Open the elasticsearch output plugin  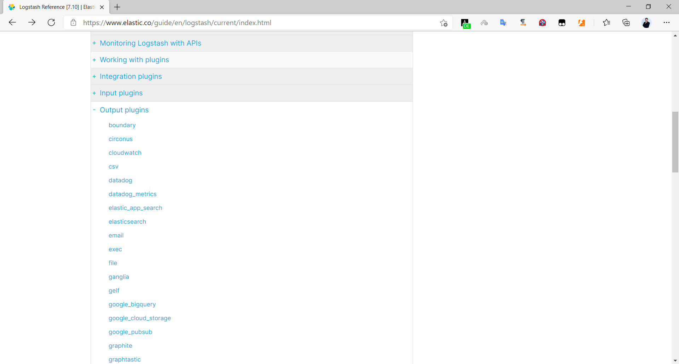coord(127,222)
